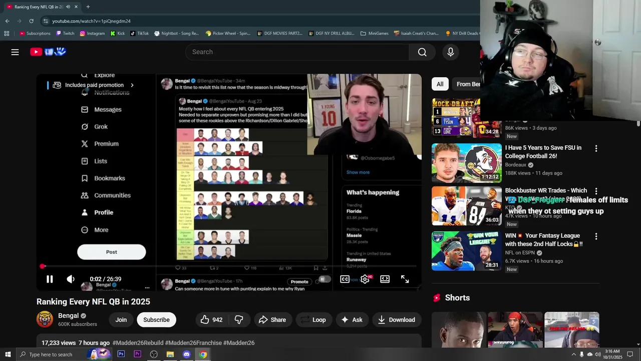Open the Bengal channel avatar
This screenshot has width=641, height=361.
pos(45,319)
